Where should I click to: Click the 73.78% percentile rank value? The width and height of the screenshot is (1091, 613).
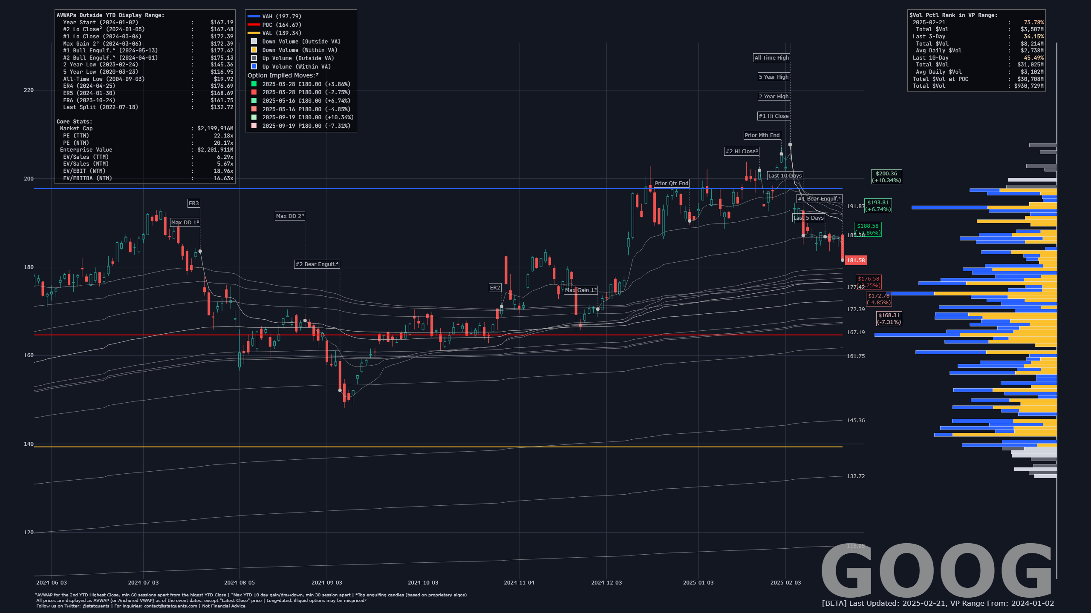click(1034, 23)
